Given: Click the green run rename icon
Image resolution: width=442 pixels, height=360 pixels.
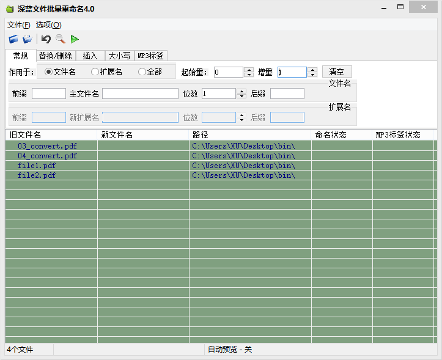Looking at the screenshot, I should (x=75, y=39).
